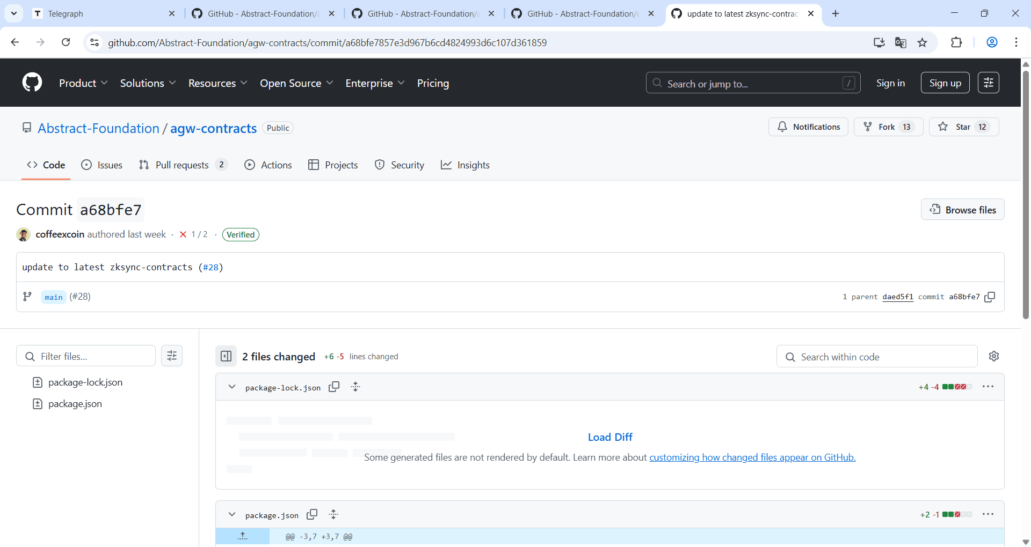Click main branch label
This screenshot has width=1031, height=547.
point(54,297)
